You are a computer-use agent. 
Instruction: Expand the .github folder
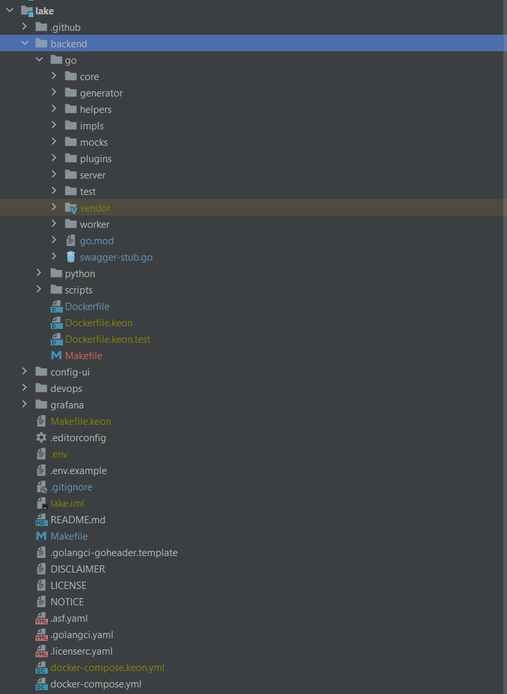(24, 27)
